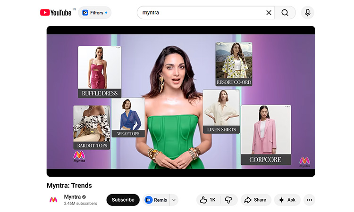Click the Wrap Tops card in video
This screenshot has width=354, height=212.
pyautogui.click(x=128, y=117)
